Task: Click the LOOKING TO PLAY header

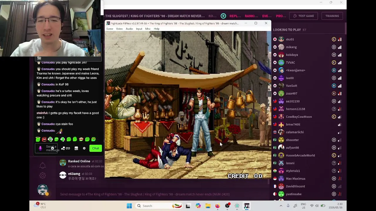Action: tap(287, 30)
